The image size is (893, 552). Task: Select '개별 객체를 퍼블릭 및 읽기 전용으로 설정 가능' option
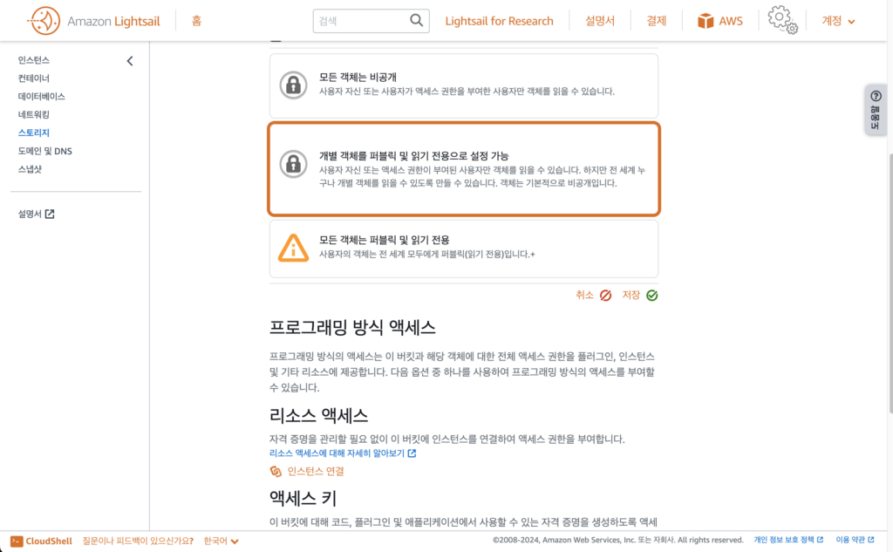pos(464,169)
